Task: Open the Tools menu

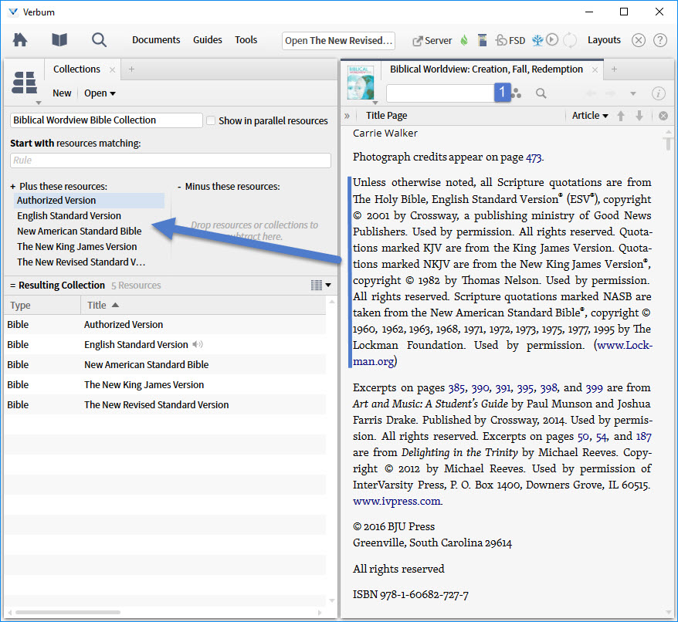Action: click(x=246, y=40)
